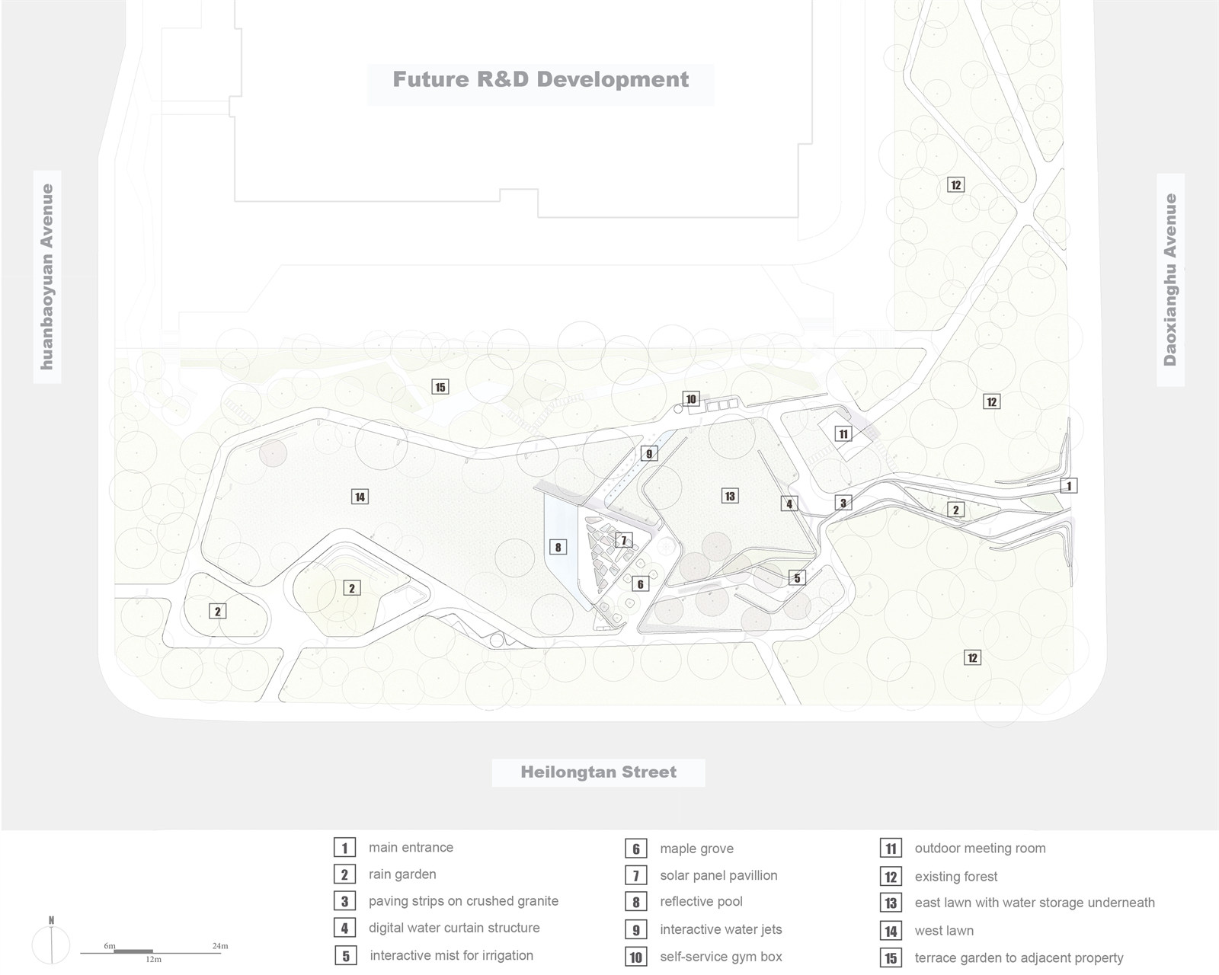The height and width of the screenshot is (975, 1219).
Task: Click map marker 1 at the main entrance
Action: point(1069,486)
